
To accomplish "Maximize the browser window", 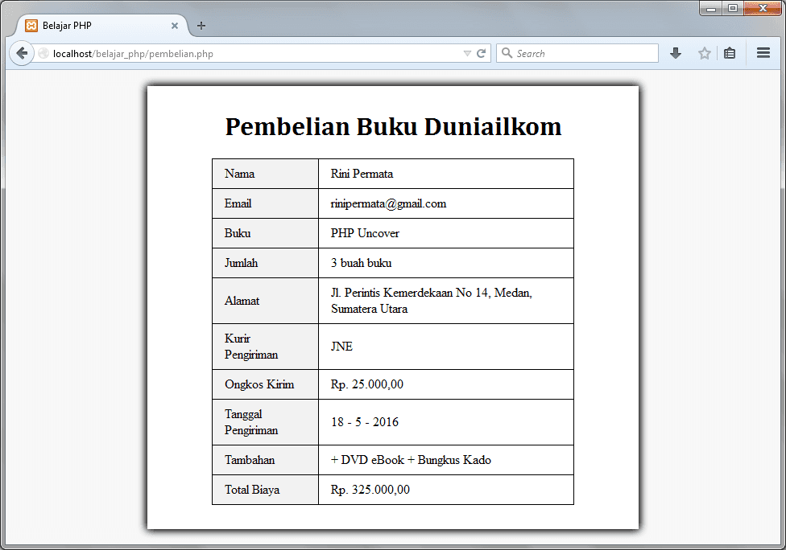I will [x=733, y=9].
